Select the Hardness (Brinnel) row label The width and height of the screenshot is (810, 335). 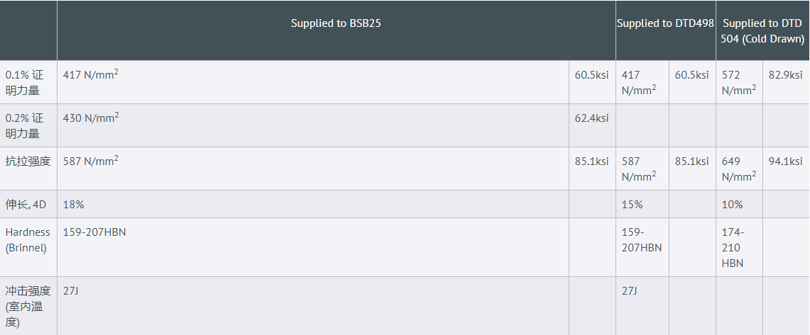[x=28, y=239]
